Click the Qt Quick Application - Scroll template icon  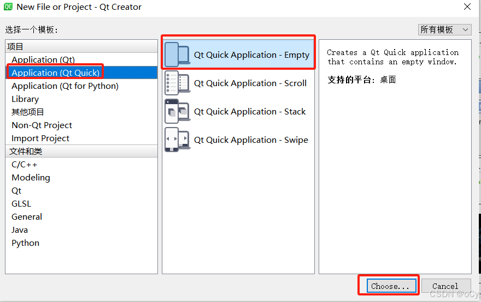pos(177,83)
